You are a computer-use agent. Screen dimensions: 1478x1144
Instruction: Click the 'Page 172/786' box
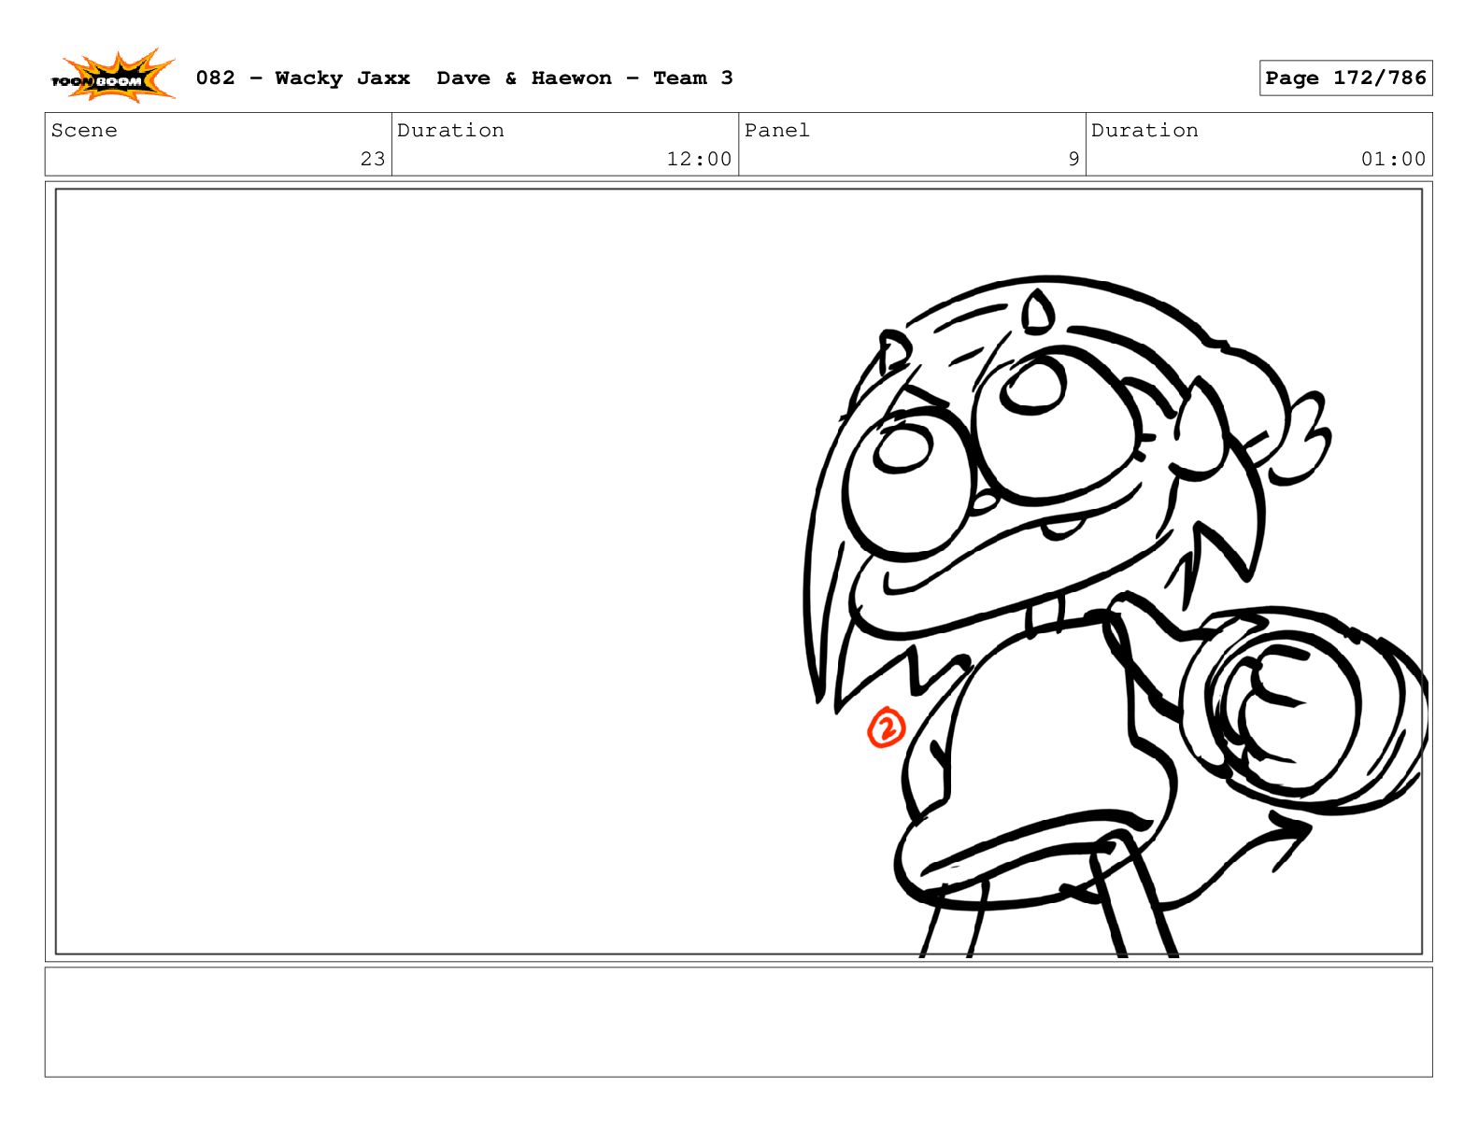1345,78
